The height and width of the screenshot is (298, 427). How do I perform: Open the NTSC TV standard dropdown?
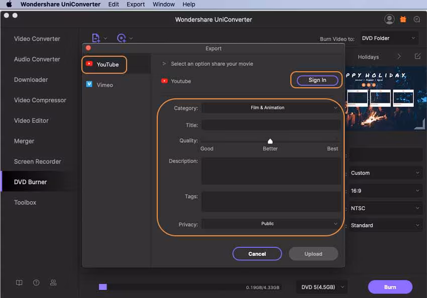click(x=386, y=208)
